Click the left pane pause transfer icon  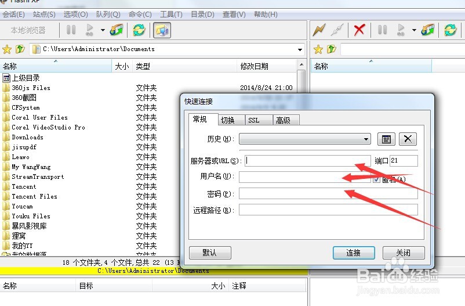click(x=71, y=30)
